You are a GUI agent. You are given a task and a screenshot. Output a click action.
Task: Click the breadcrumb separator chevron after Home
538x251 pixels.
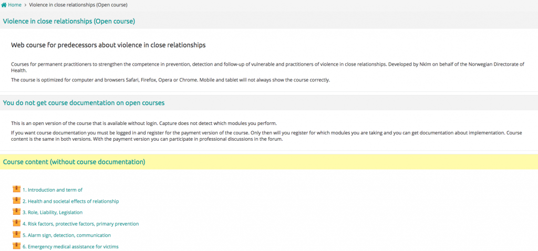(x=25, y=5)
